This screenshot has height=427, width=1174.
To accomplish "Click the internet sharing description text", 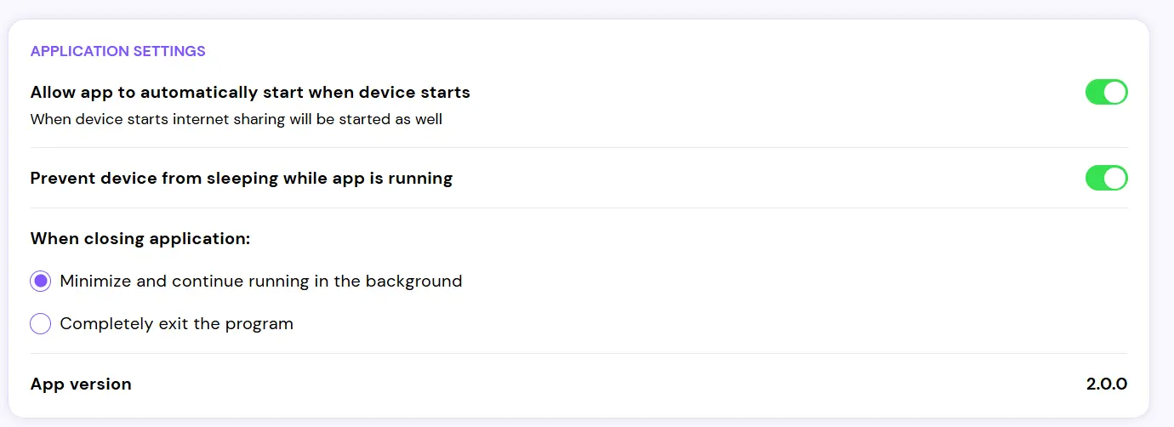I will point(237,119).
